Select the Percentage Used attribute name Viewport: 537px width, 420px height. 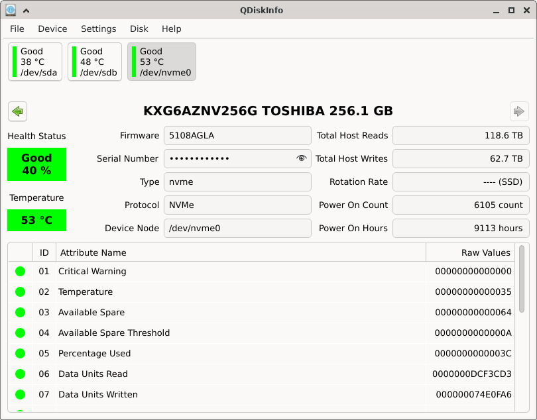tap(95, 354)
